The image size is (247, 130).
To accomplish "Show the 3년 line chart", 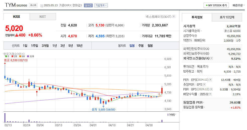I will [x=63, y=46].
